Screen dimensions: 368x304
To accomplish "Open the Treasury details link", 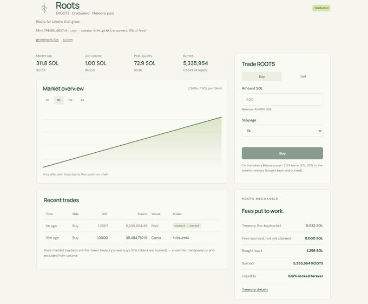I will pos(255,289).
